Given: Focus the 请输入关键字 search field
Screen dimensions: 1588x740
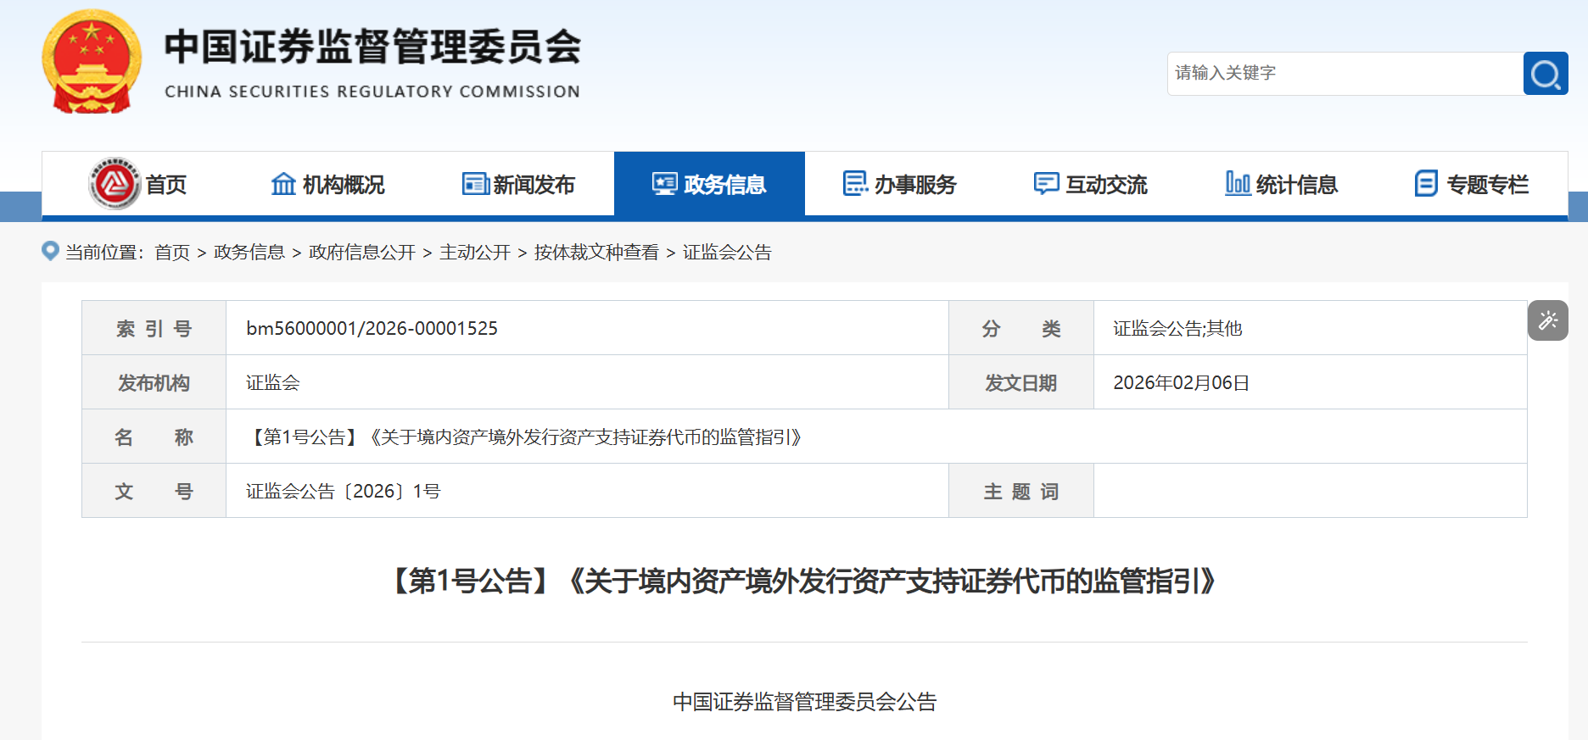Looking at the screenshot, I should pos(1345,74).
